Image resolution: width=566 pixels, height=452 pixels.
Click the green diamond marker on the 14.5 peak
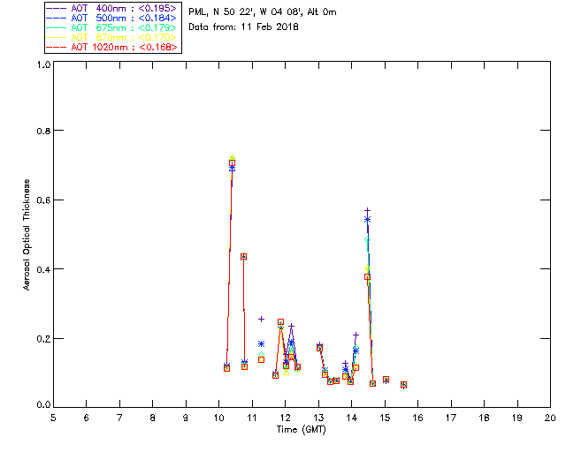click(368, 240)
